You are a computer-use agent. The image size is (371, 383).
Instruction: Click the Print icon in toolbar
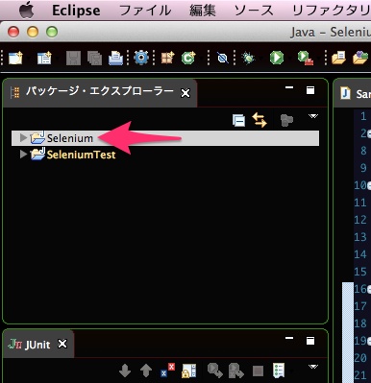tap(115, 59)
